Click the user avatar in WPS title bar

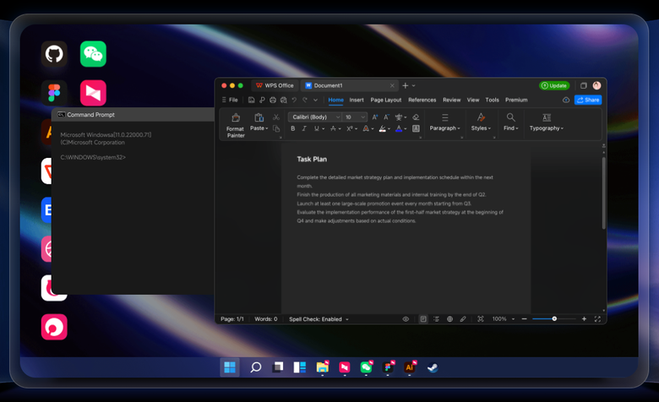[596, 85]
